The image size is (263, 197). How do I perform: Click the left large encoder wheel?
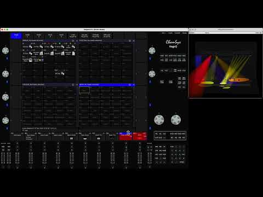(159, 120)
